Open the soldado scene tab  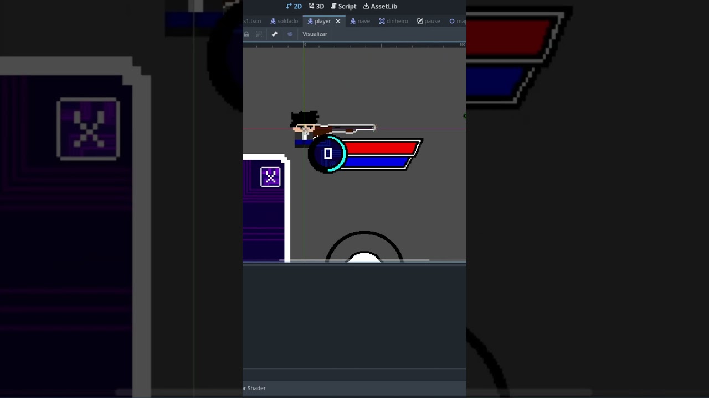click(284, 21)
